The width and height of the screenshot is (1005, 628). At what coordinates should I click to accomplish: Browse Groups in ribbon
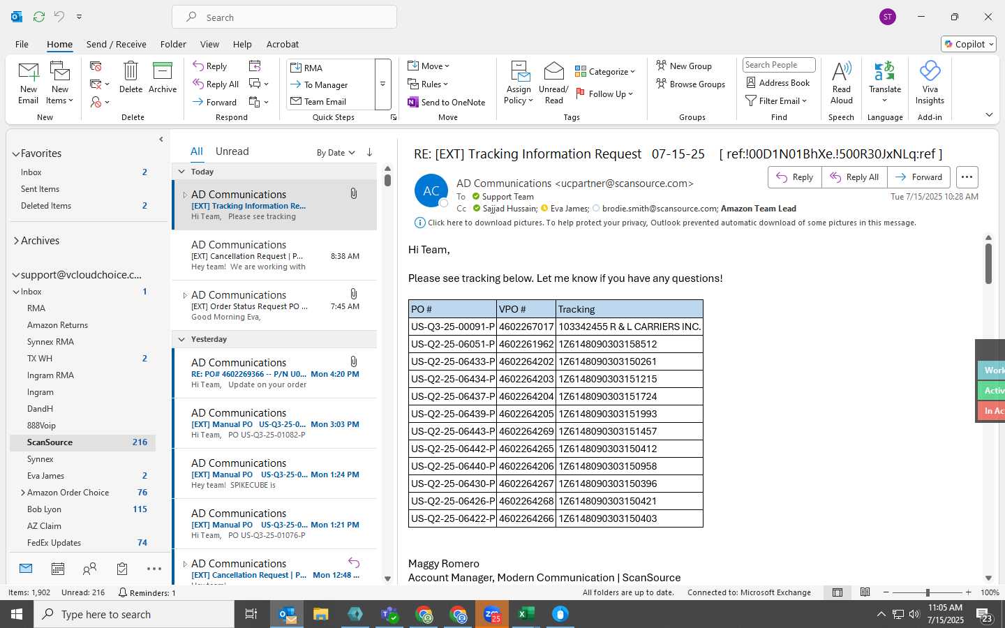coord(690,84)
